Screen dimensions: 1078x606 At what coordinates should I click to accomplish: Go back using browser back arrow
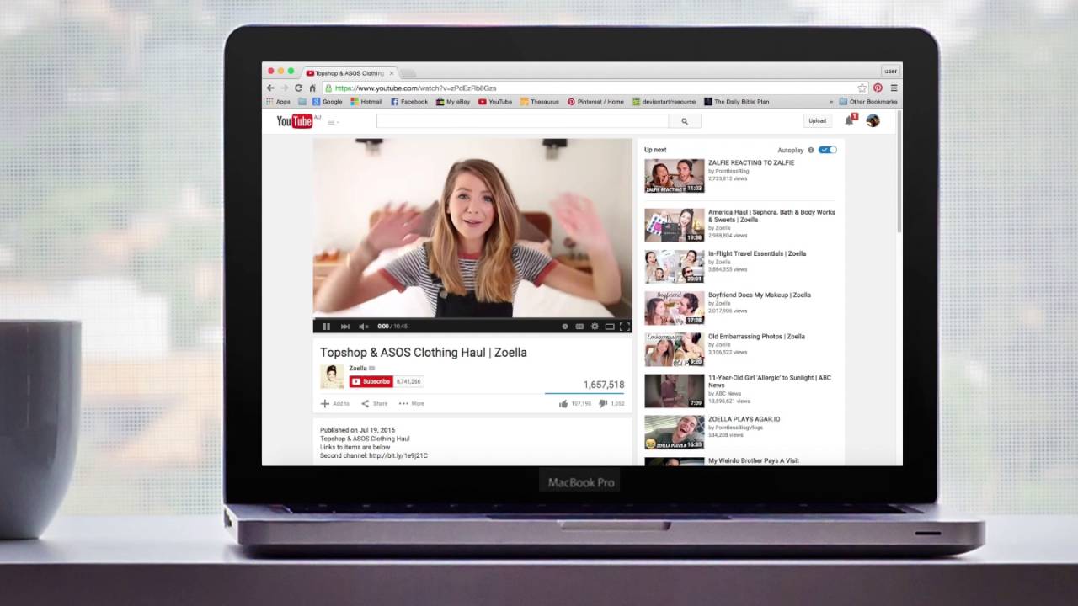270,88
